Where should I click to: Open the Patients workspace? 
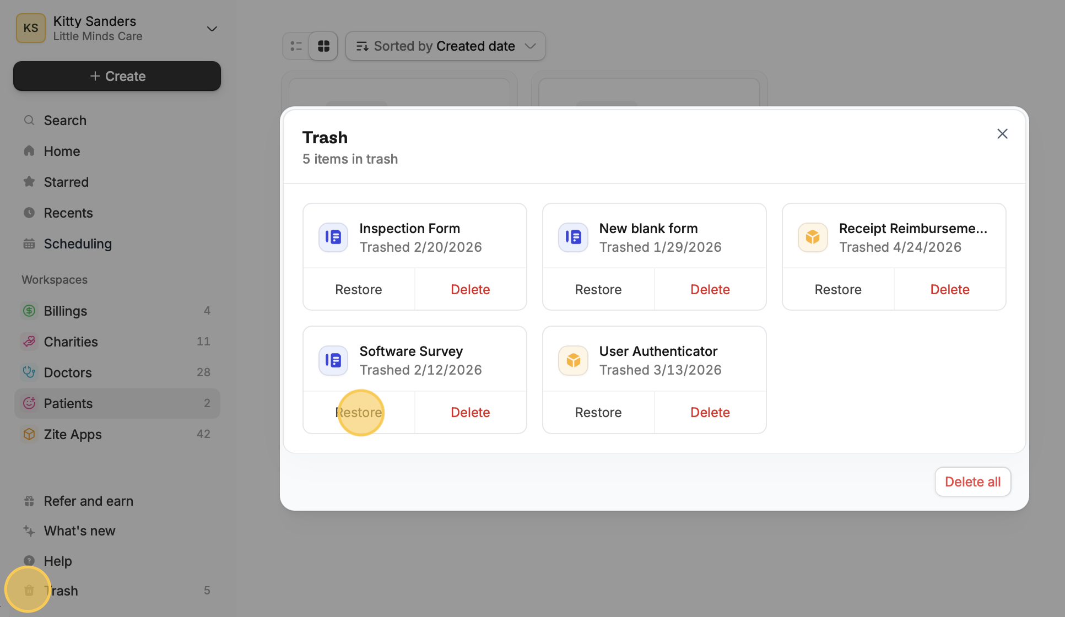pos(117,403)
